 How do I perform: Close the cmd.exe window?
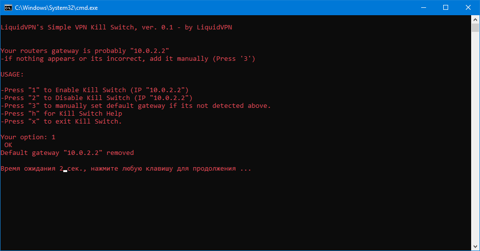point(468,7)
